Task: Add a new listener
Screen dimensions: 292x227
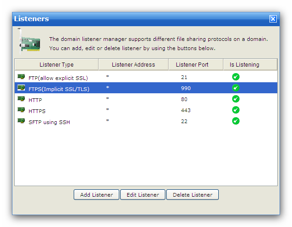Action: [x=96, y=195]
